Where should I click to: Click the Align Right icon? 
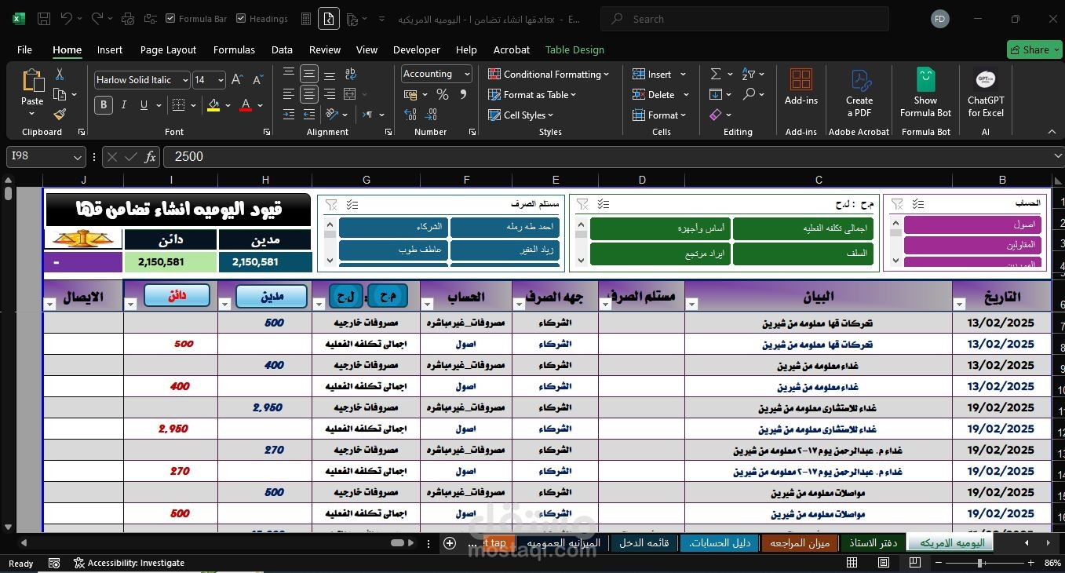[x=330, y=94]
